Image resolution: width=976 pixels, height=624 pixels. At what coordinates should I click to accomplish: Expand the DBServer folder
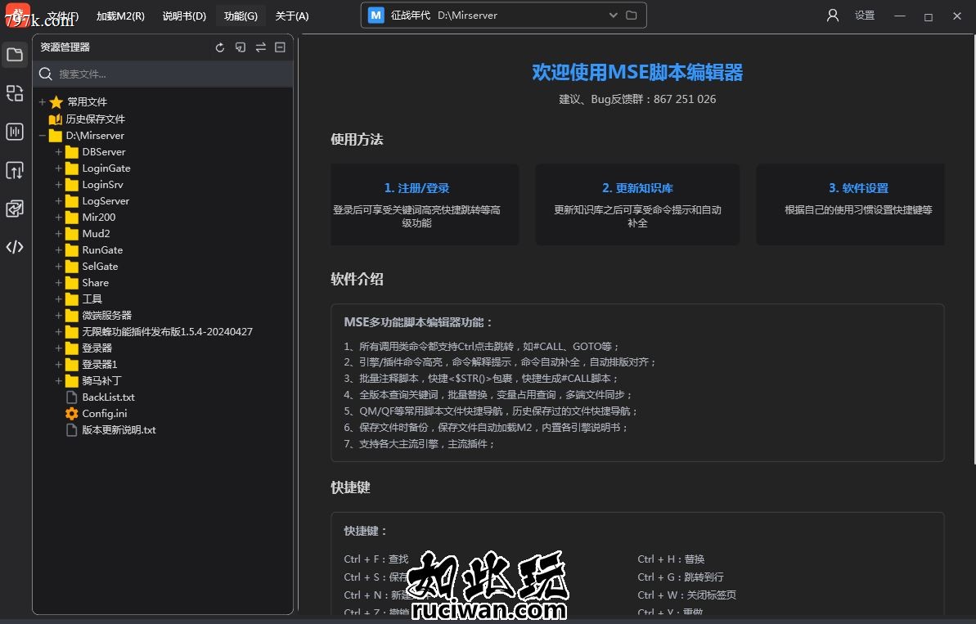[x=59, y=152]
